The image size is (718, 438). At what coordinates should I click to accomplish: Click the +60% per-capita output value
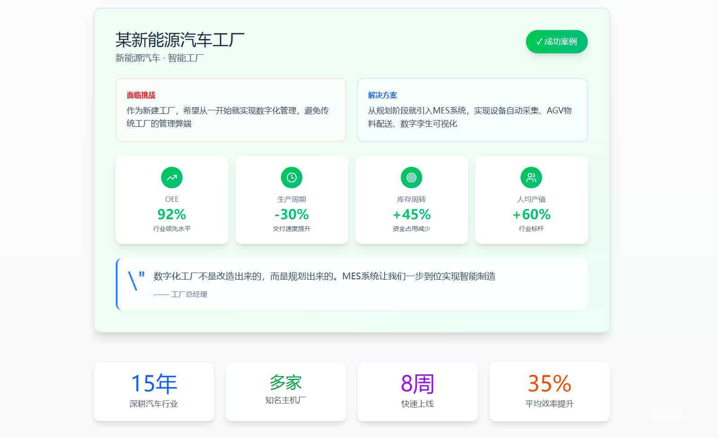pos(531,214)
